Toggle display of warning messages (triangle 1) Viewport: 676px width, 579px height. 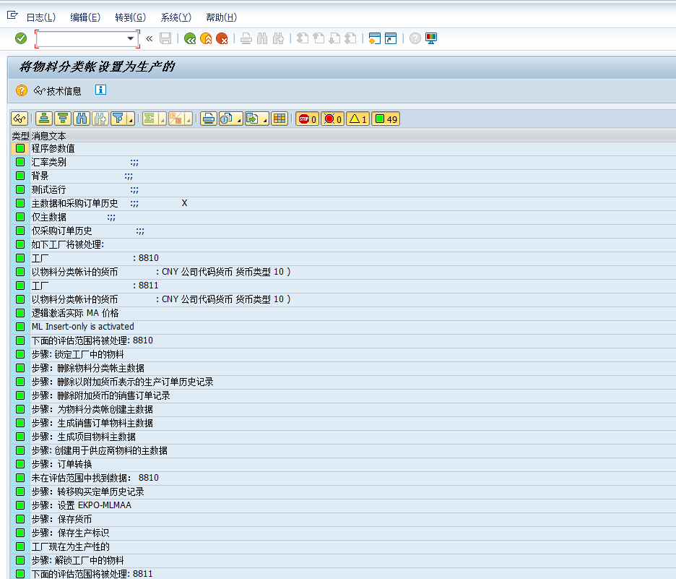(x=357, y=118)
